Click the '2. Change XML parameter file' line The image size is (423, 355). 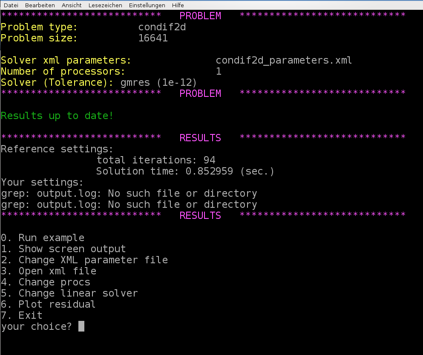pyautogui.click(x=84, y=260)
